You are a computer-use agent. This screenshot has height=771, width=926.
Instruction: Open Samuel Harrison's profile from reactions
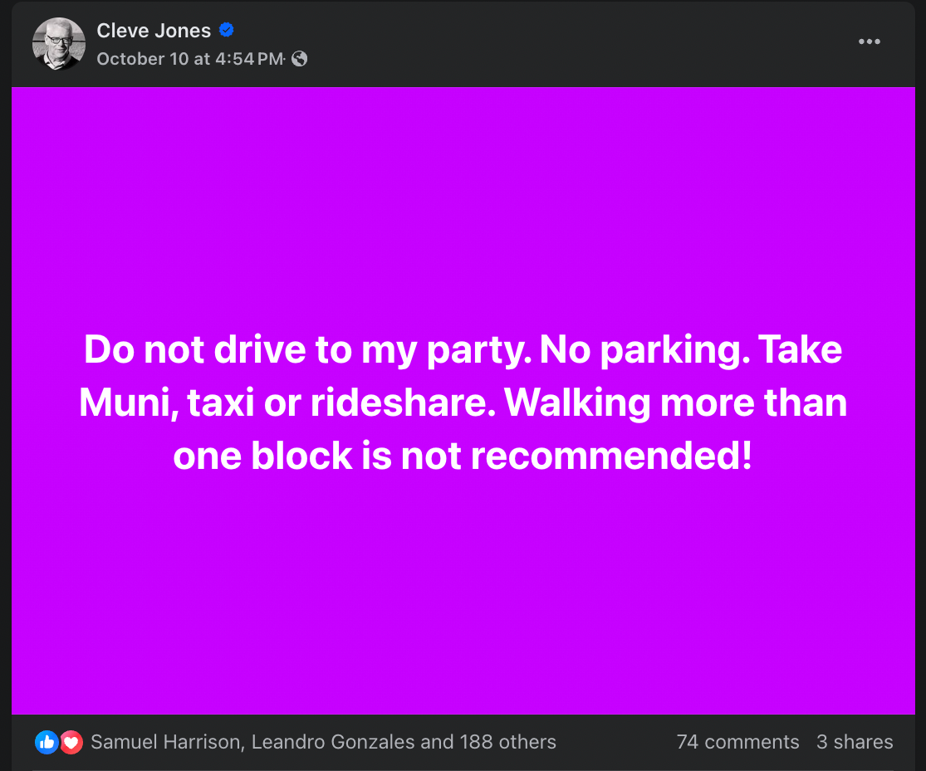click(165, 742)
